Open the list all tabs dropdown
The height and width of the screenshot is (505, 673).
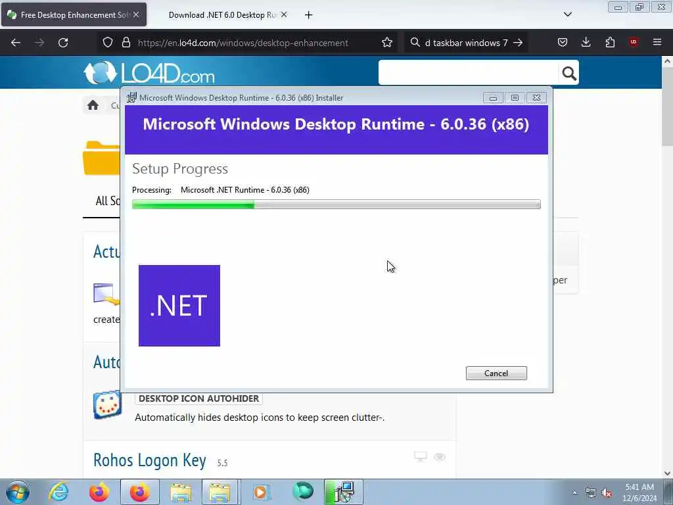tap(567, 14)
